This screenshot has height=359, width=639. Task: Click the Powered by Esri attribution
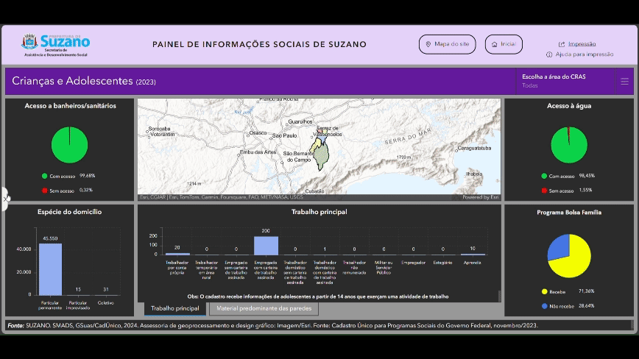tap(480, 197)
